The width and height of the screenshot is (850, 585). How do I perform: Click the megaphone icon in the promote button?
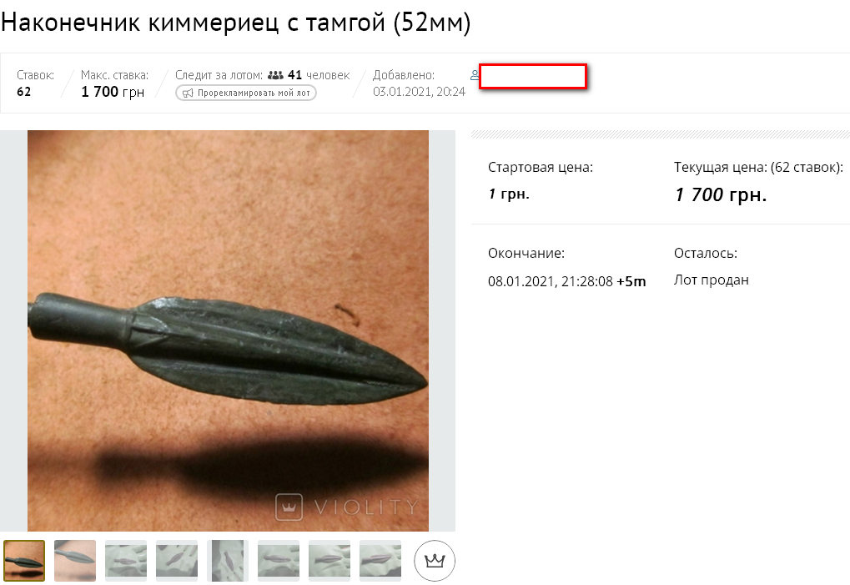[x=188, y=93]
